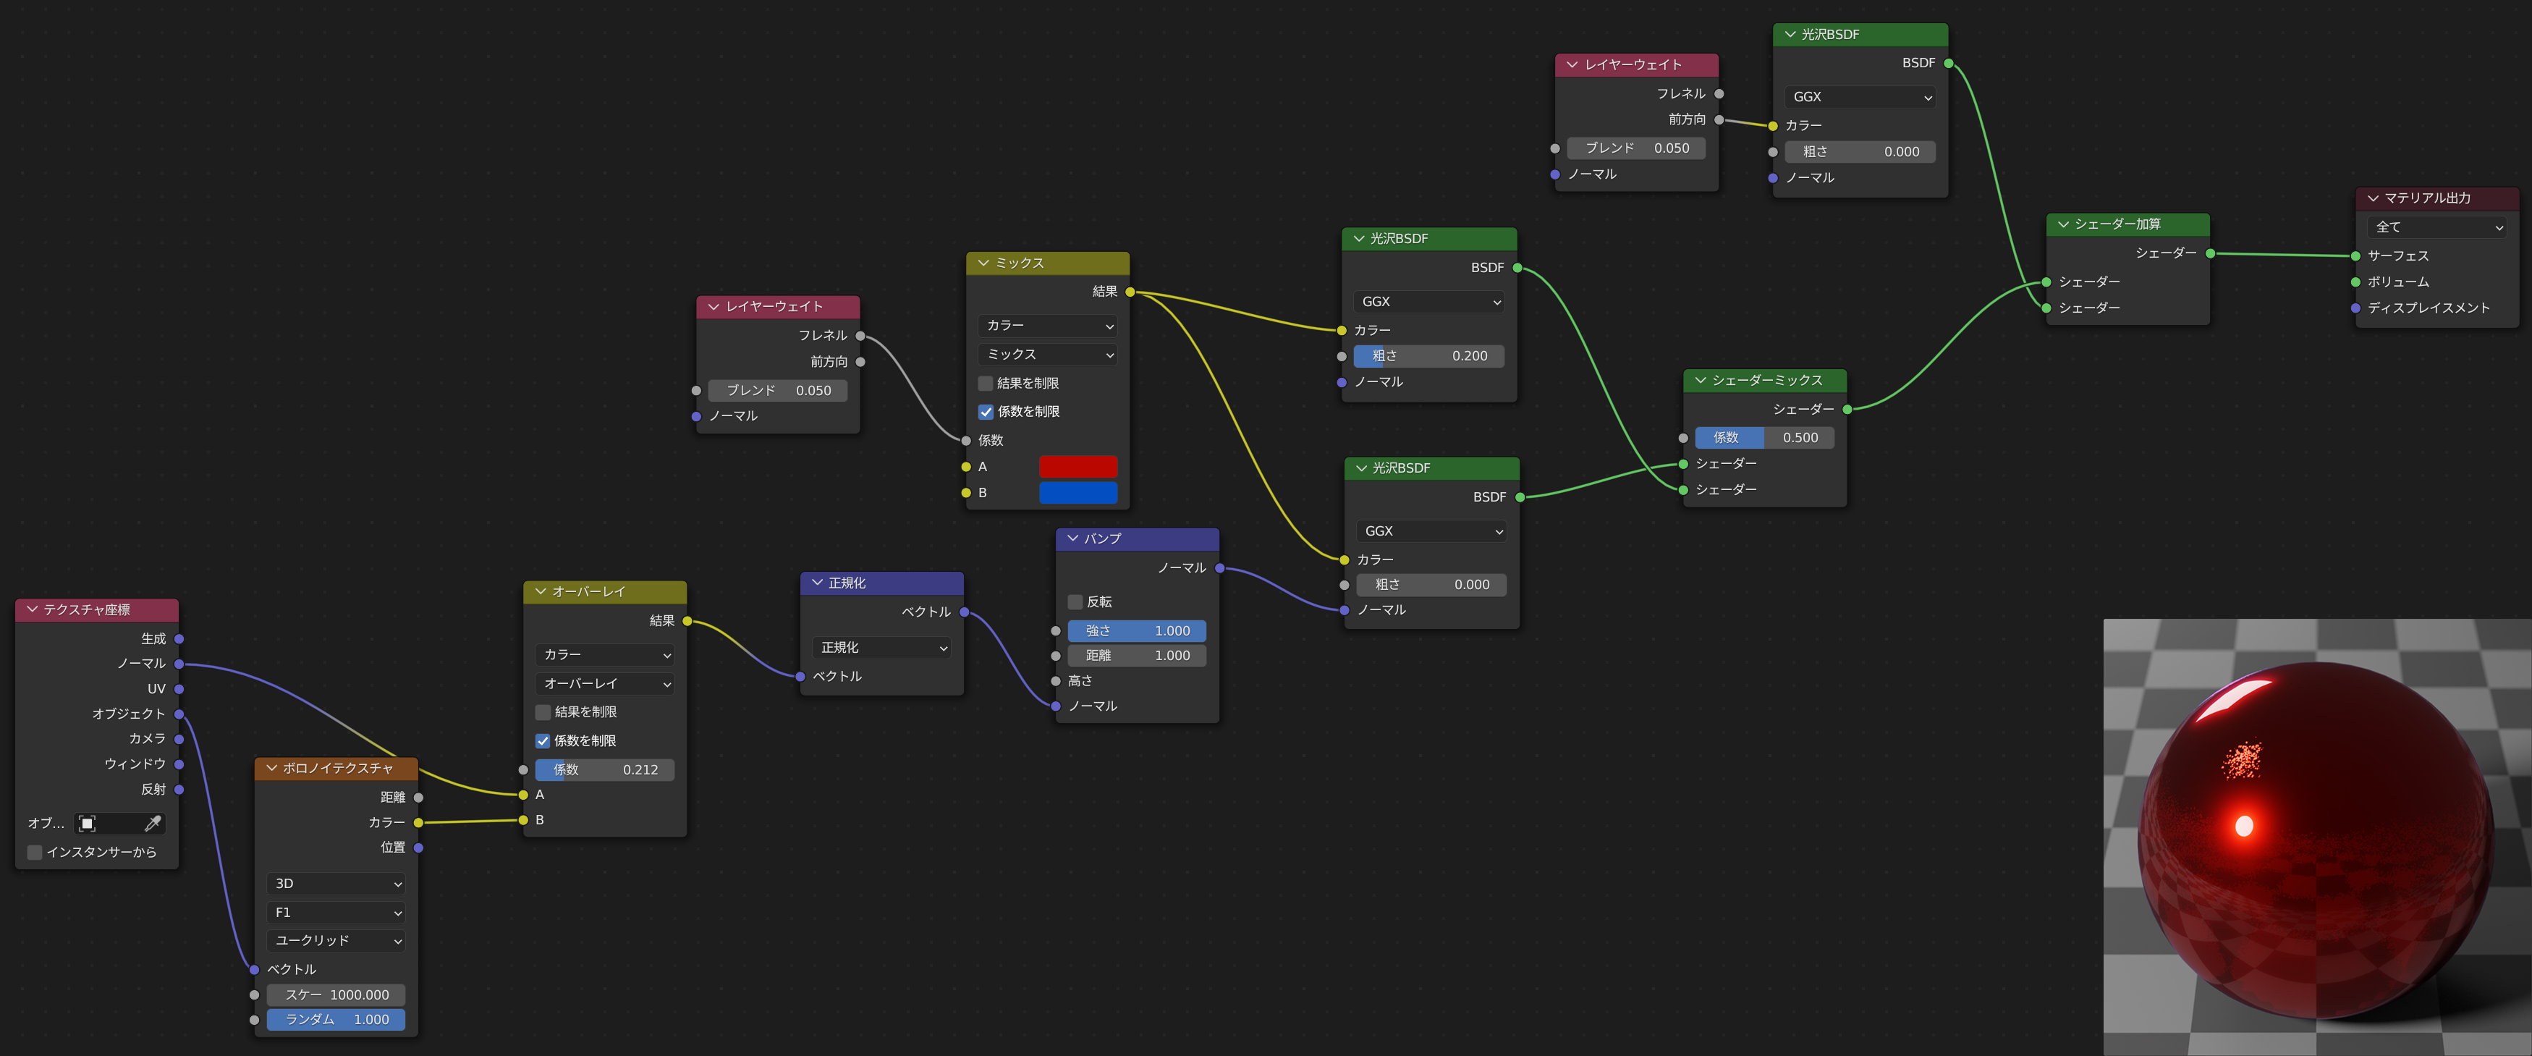This screenshot has width=2532, height=1056.
Task: Enable 結果を制限 in the オーバーレイ node
Action: [x=543, y=712]
